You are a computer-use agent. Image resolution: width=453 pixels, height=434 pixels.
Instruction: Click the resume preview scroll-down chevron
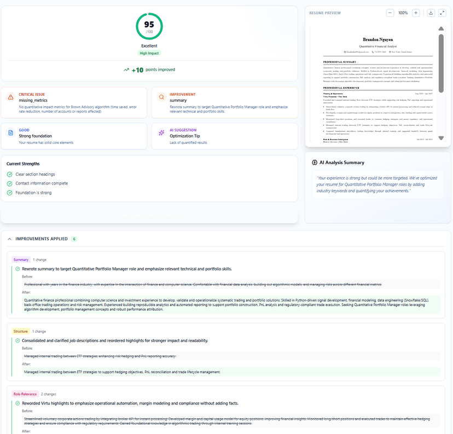442,137
